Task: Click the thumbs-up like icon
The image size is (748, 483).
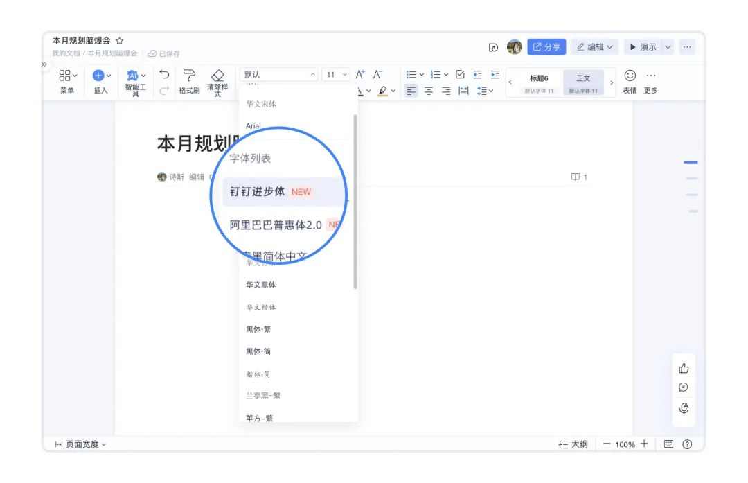Action: pyautogui.click(x=684, y=368)
